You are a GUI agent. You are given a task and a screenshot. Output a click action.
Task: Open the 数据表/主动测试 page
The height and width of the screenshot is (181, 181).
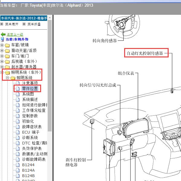tap(35, 154)
